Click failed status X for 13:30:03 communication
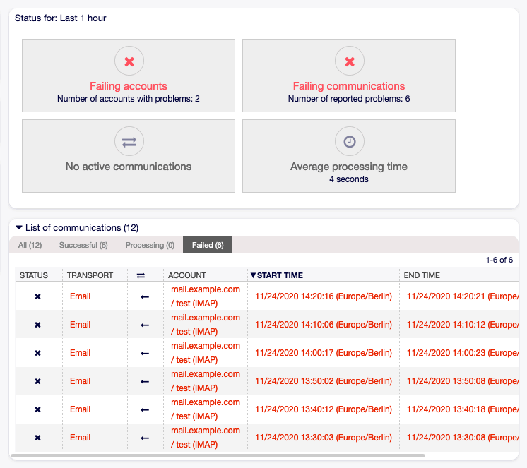 tap(38, 438)
